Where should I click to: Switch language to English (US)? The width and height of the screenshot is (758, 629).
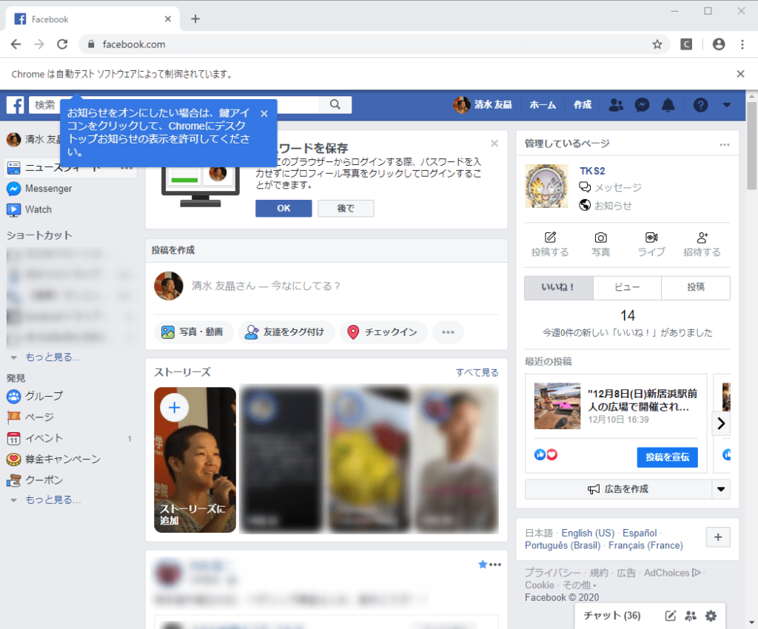point(588,533)
